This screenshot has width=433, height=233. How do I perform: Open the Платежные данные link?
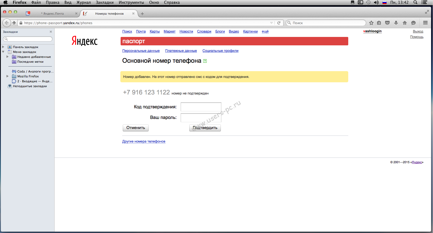coord(181,51)
